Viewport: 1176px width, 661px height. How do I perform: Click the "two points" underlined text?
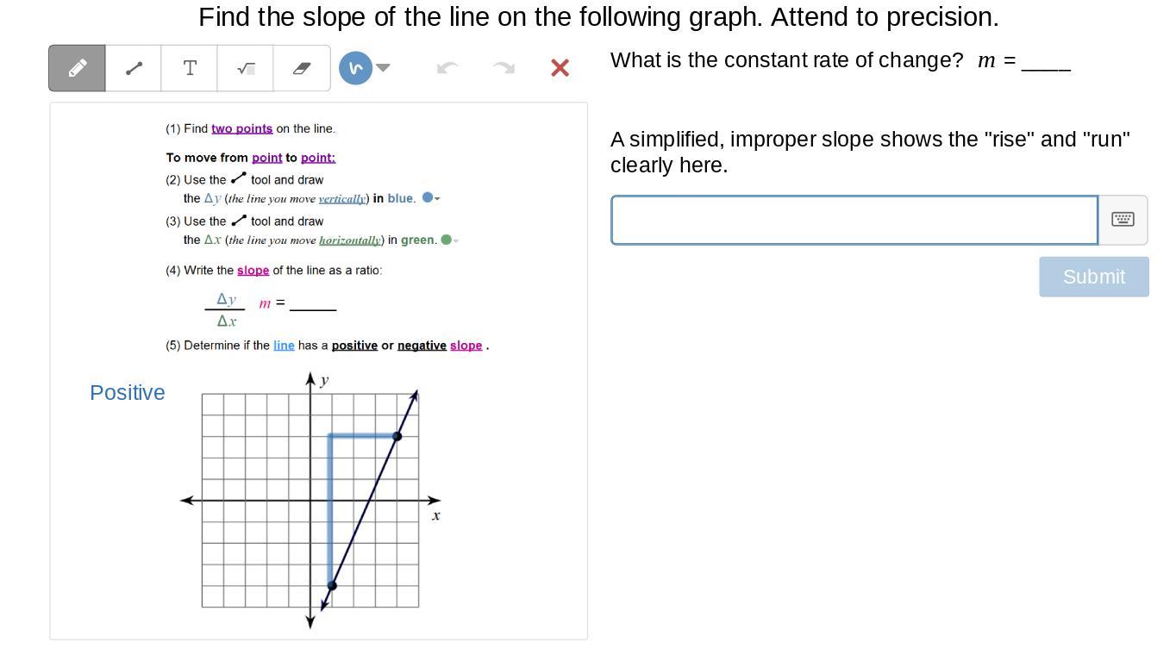[x=241, y=129]
